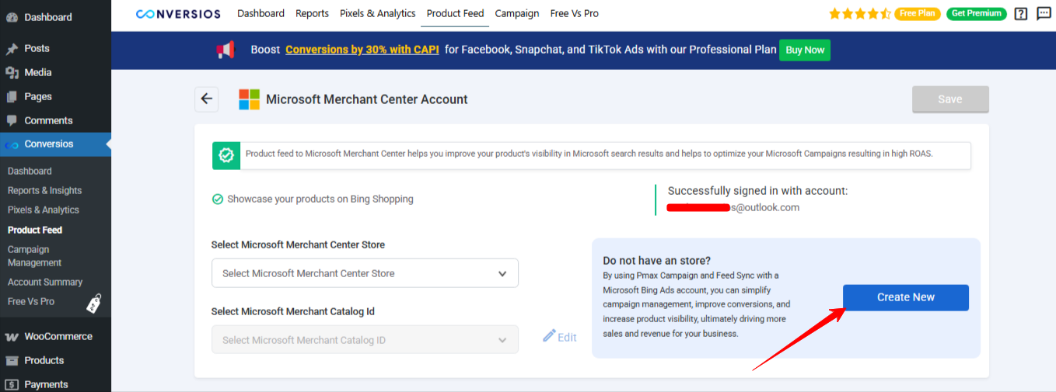1056x392 pixels.
Task: Open Select Microsoft Merchant Center Store dropdown
Action: click(365, 273)
